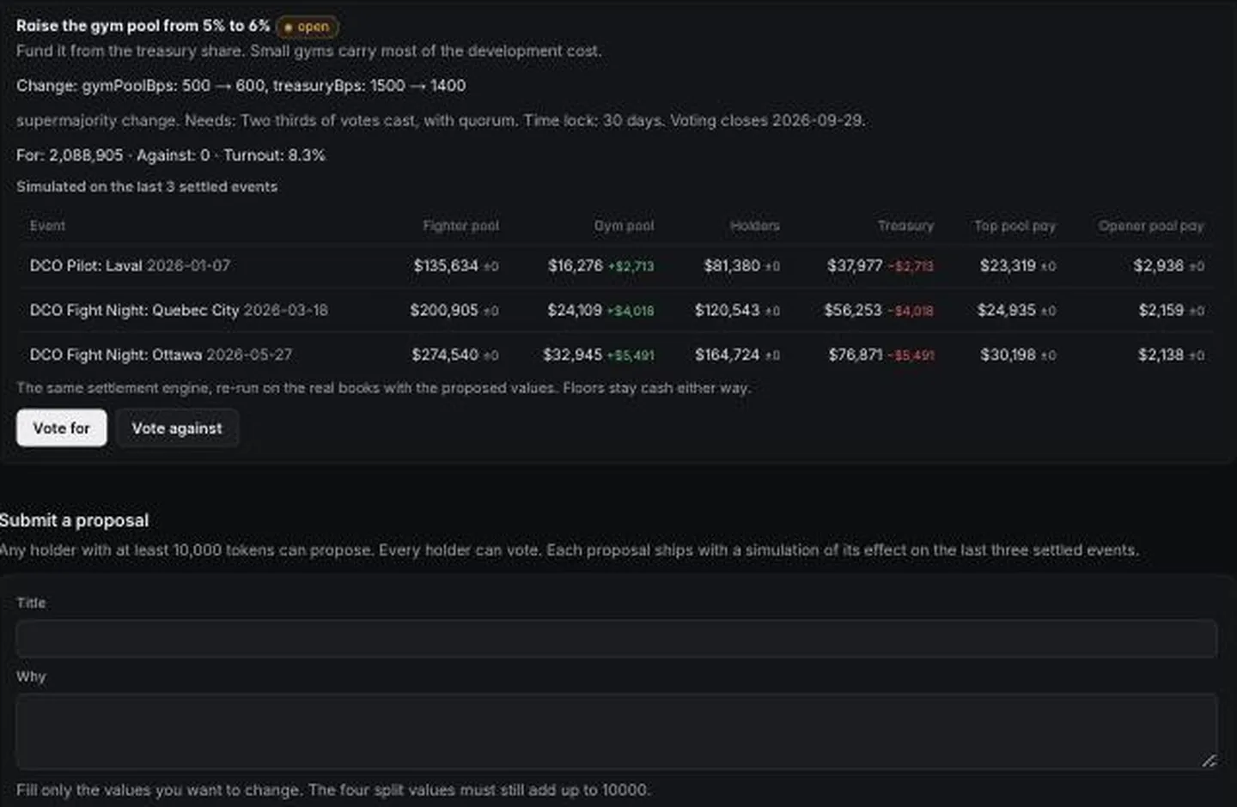This screenshot has width=1237, height=807.
Task: Click the $56,253 treasury value
Action: click(x=853, y=310)
